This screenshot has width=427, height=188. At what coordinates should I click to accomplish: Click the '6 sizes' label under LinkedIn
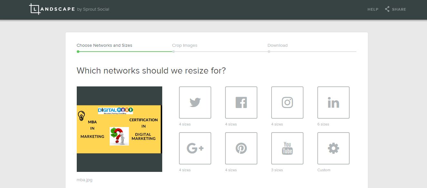tap(323, 124)
